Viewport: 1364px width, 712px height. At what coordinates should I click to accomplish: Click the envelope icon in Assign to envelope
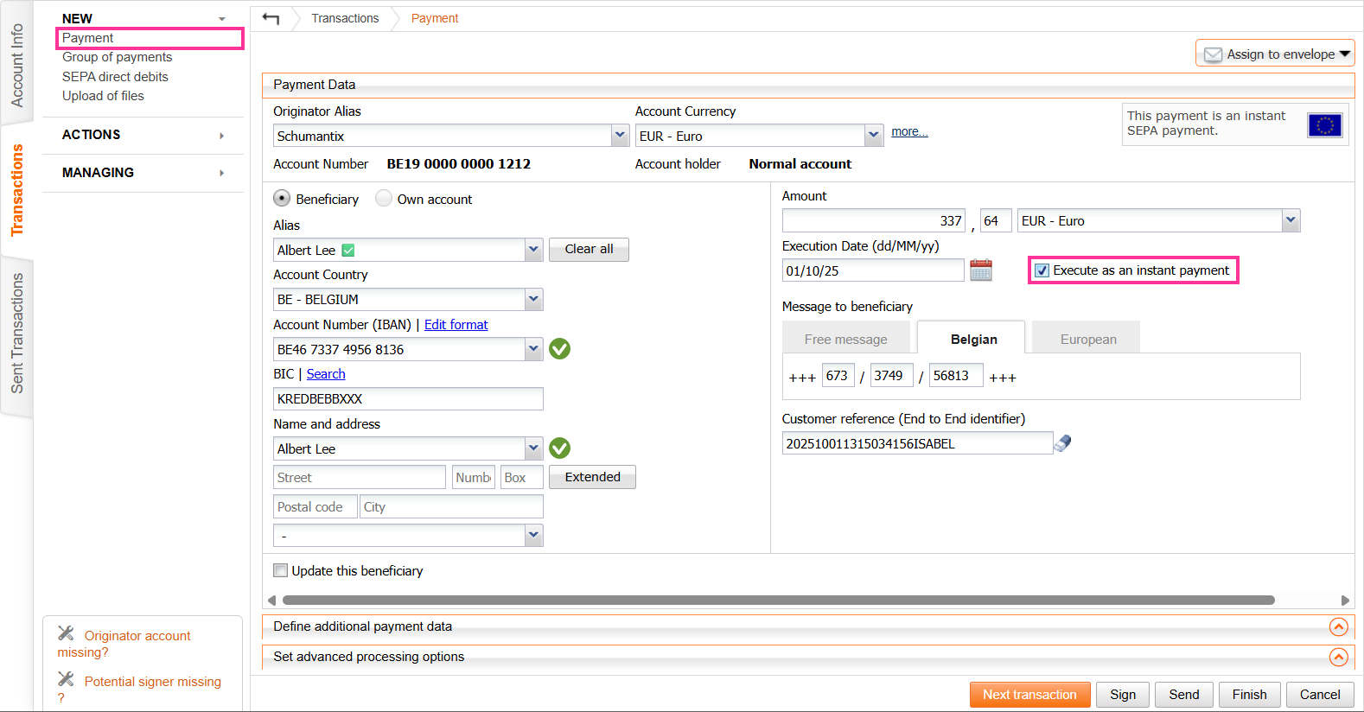click(1213, 54)
